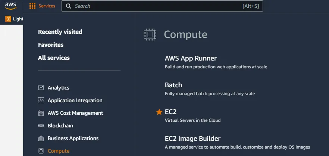Select the Blockchain category

(x=60, y=126)
